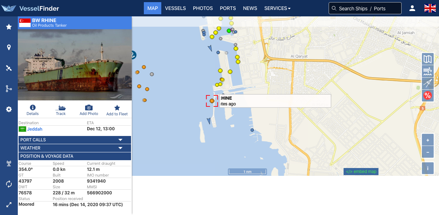Open the map info button
The height and width of the screenshot is (215, 439).
pyautogui.click(x=428, y=168)
